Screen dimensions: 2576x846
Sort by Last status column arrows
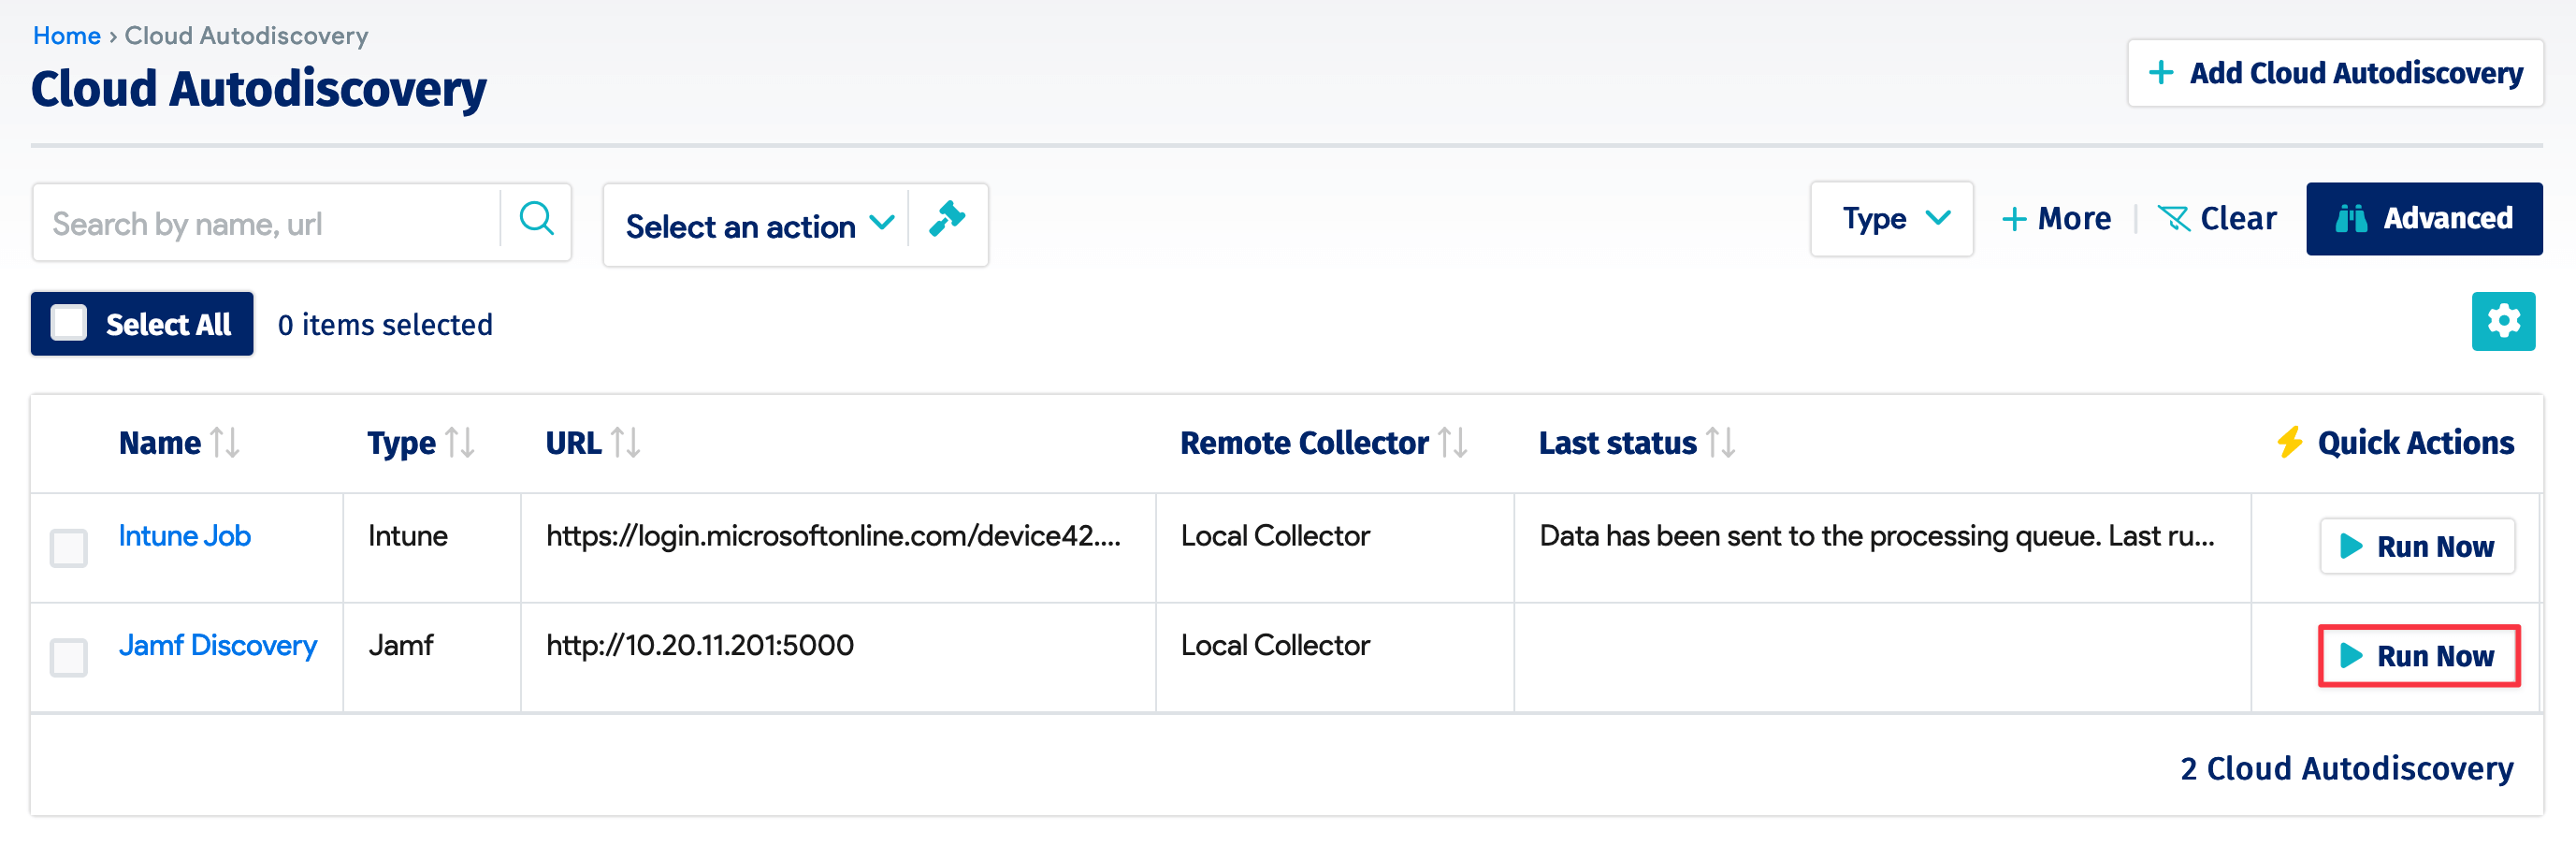[x=1720, y=443]
